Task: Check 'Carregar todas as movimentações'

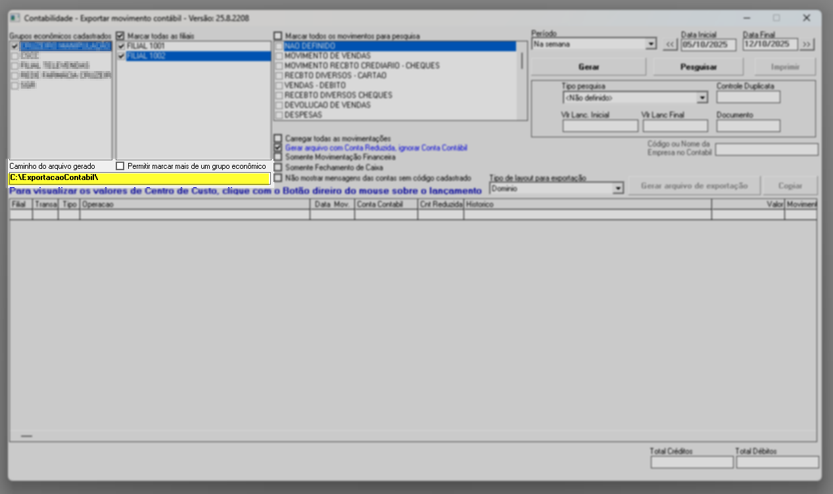Action: (x=278, y=139)
